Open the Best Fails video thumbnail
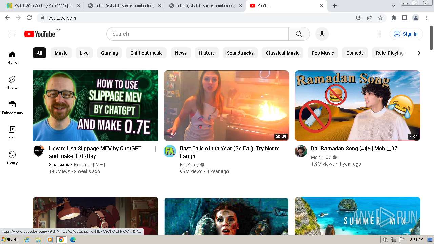 [226, 106]
